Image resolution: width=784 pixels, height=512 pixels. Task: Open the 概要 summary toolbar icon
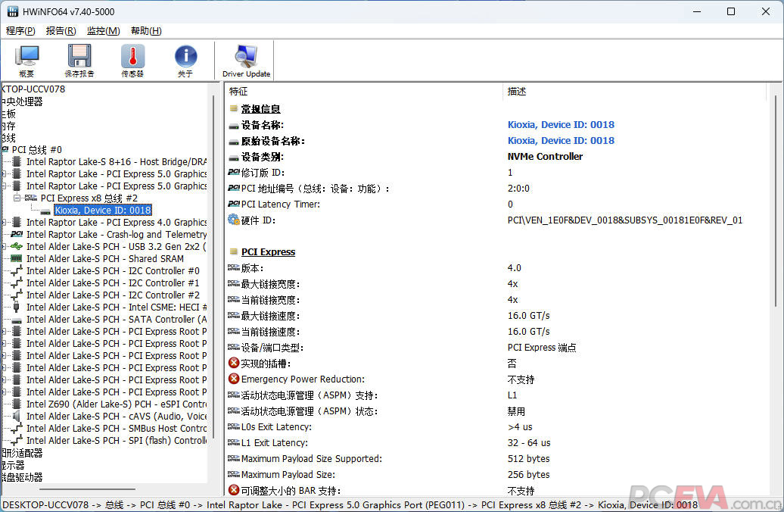click(x=26, y=59)
